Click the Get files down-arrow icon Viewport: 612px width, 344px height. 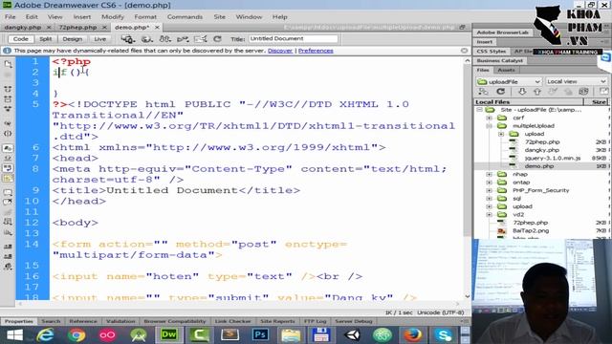coord(522,92)
